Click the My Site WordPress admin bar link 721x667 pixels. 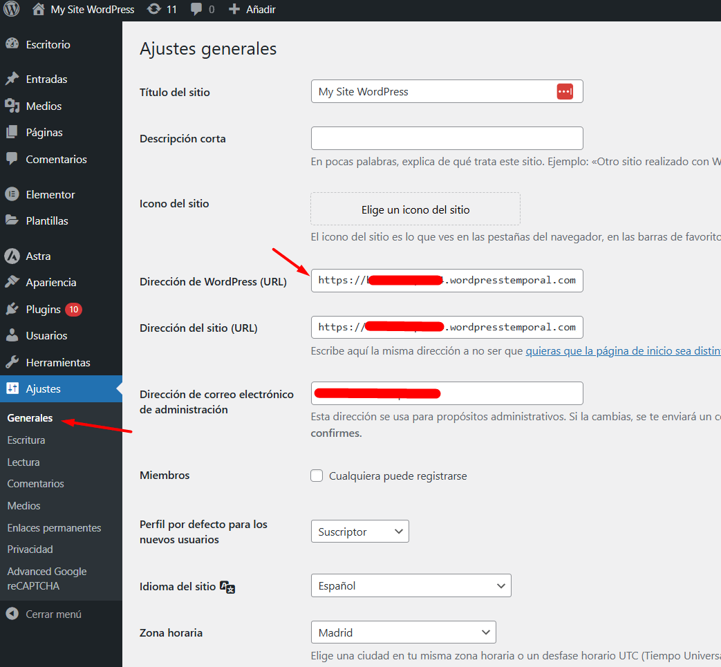click(x=93, y=9)
